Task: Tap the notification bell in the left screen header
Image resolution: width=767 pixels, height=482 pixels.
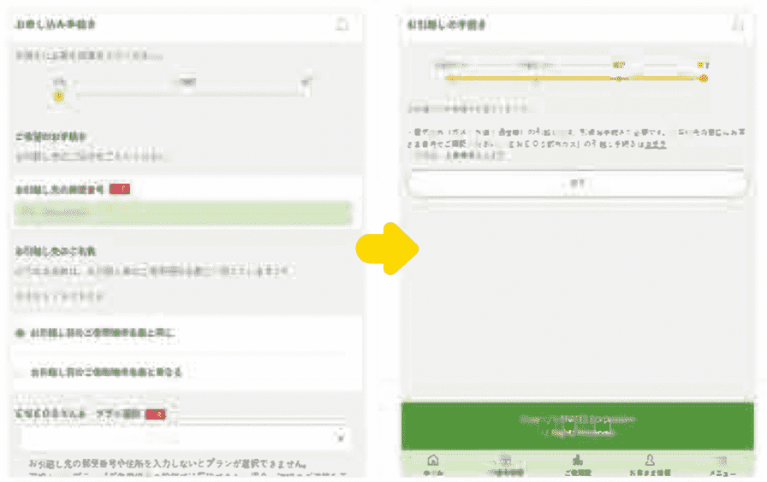Action: tap(342, 25)
